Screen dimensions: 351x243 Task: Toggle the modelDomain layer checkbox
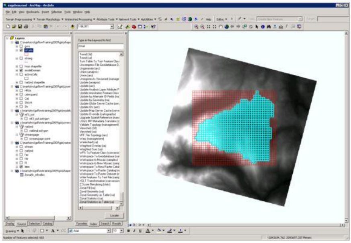tap(21, 70)
